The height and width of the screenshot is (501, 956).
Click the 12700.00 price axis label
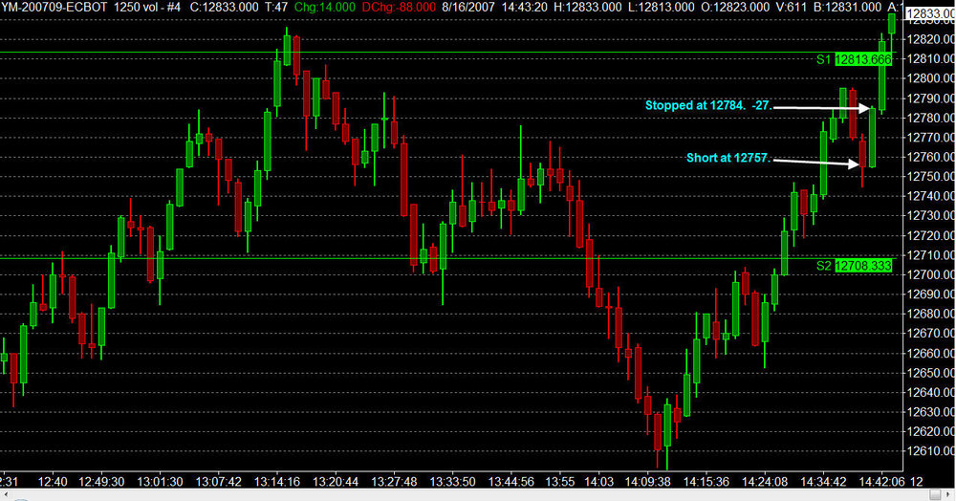pos(931,274)
